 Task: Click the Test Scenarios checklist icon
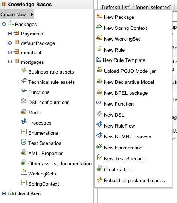coord(24,141)
